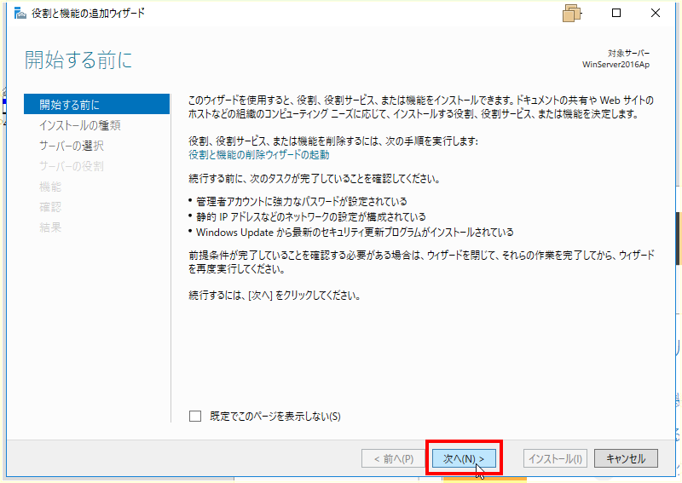Screen dimensions: 682x483
Task: Click the wizard title bar app icon
Action: pos(20,13)
